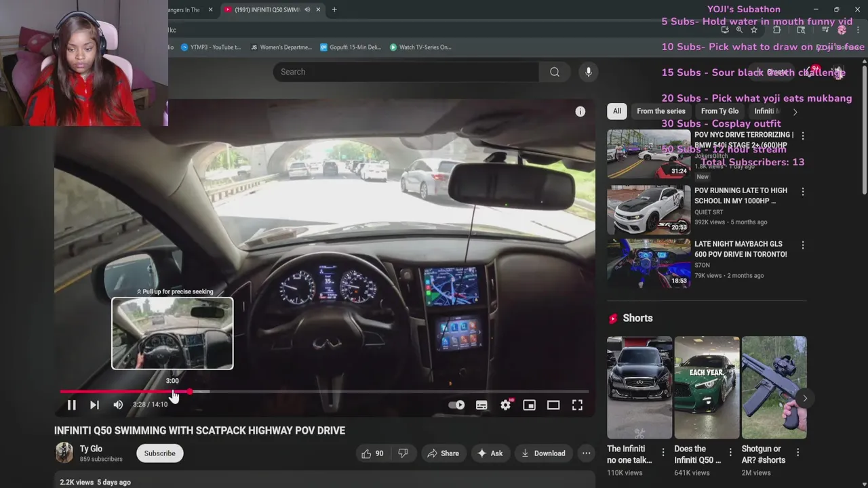Subscribe to Ty Glo

tap(160, 453)
